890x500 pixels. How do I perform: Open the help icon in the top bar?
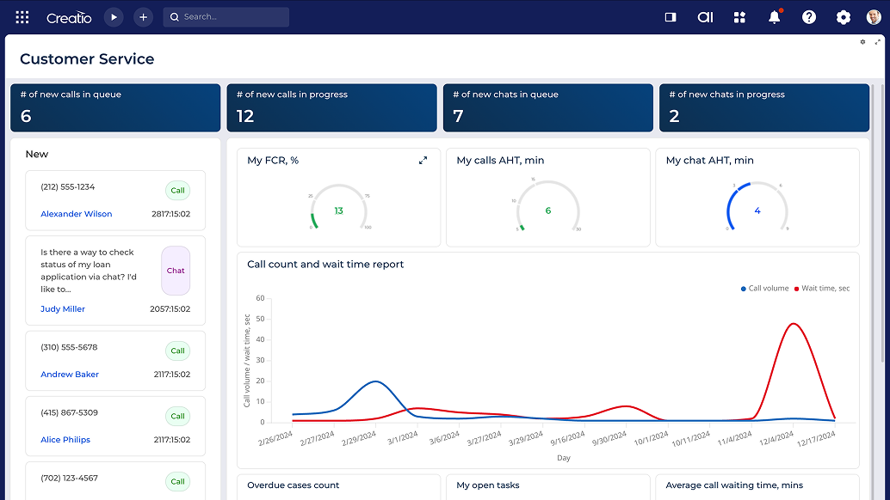pyautogui.click(x=808, y=16)
